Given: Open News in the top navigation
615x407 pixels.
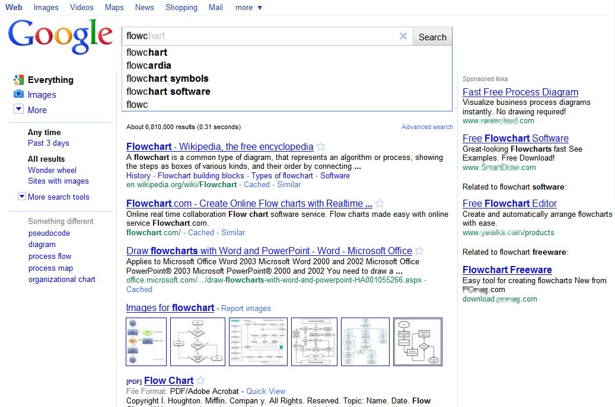Looking at the screenshot, I should click(144, 8).
